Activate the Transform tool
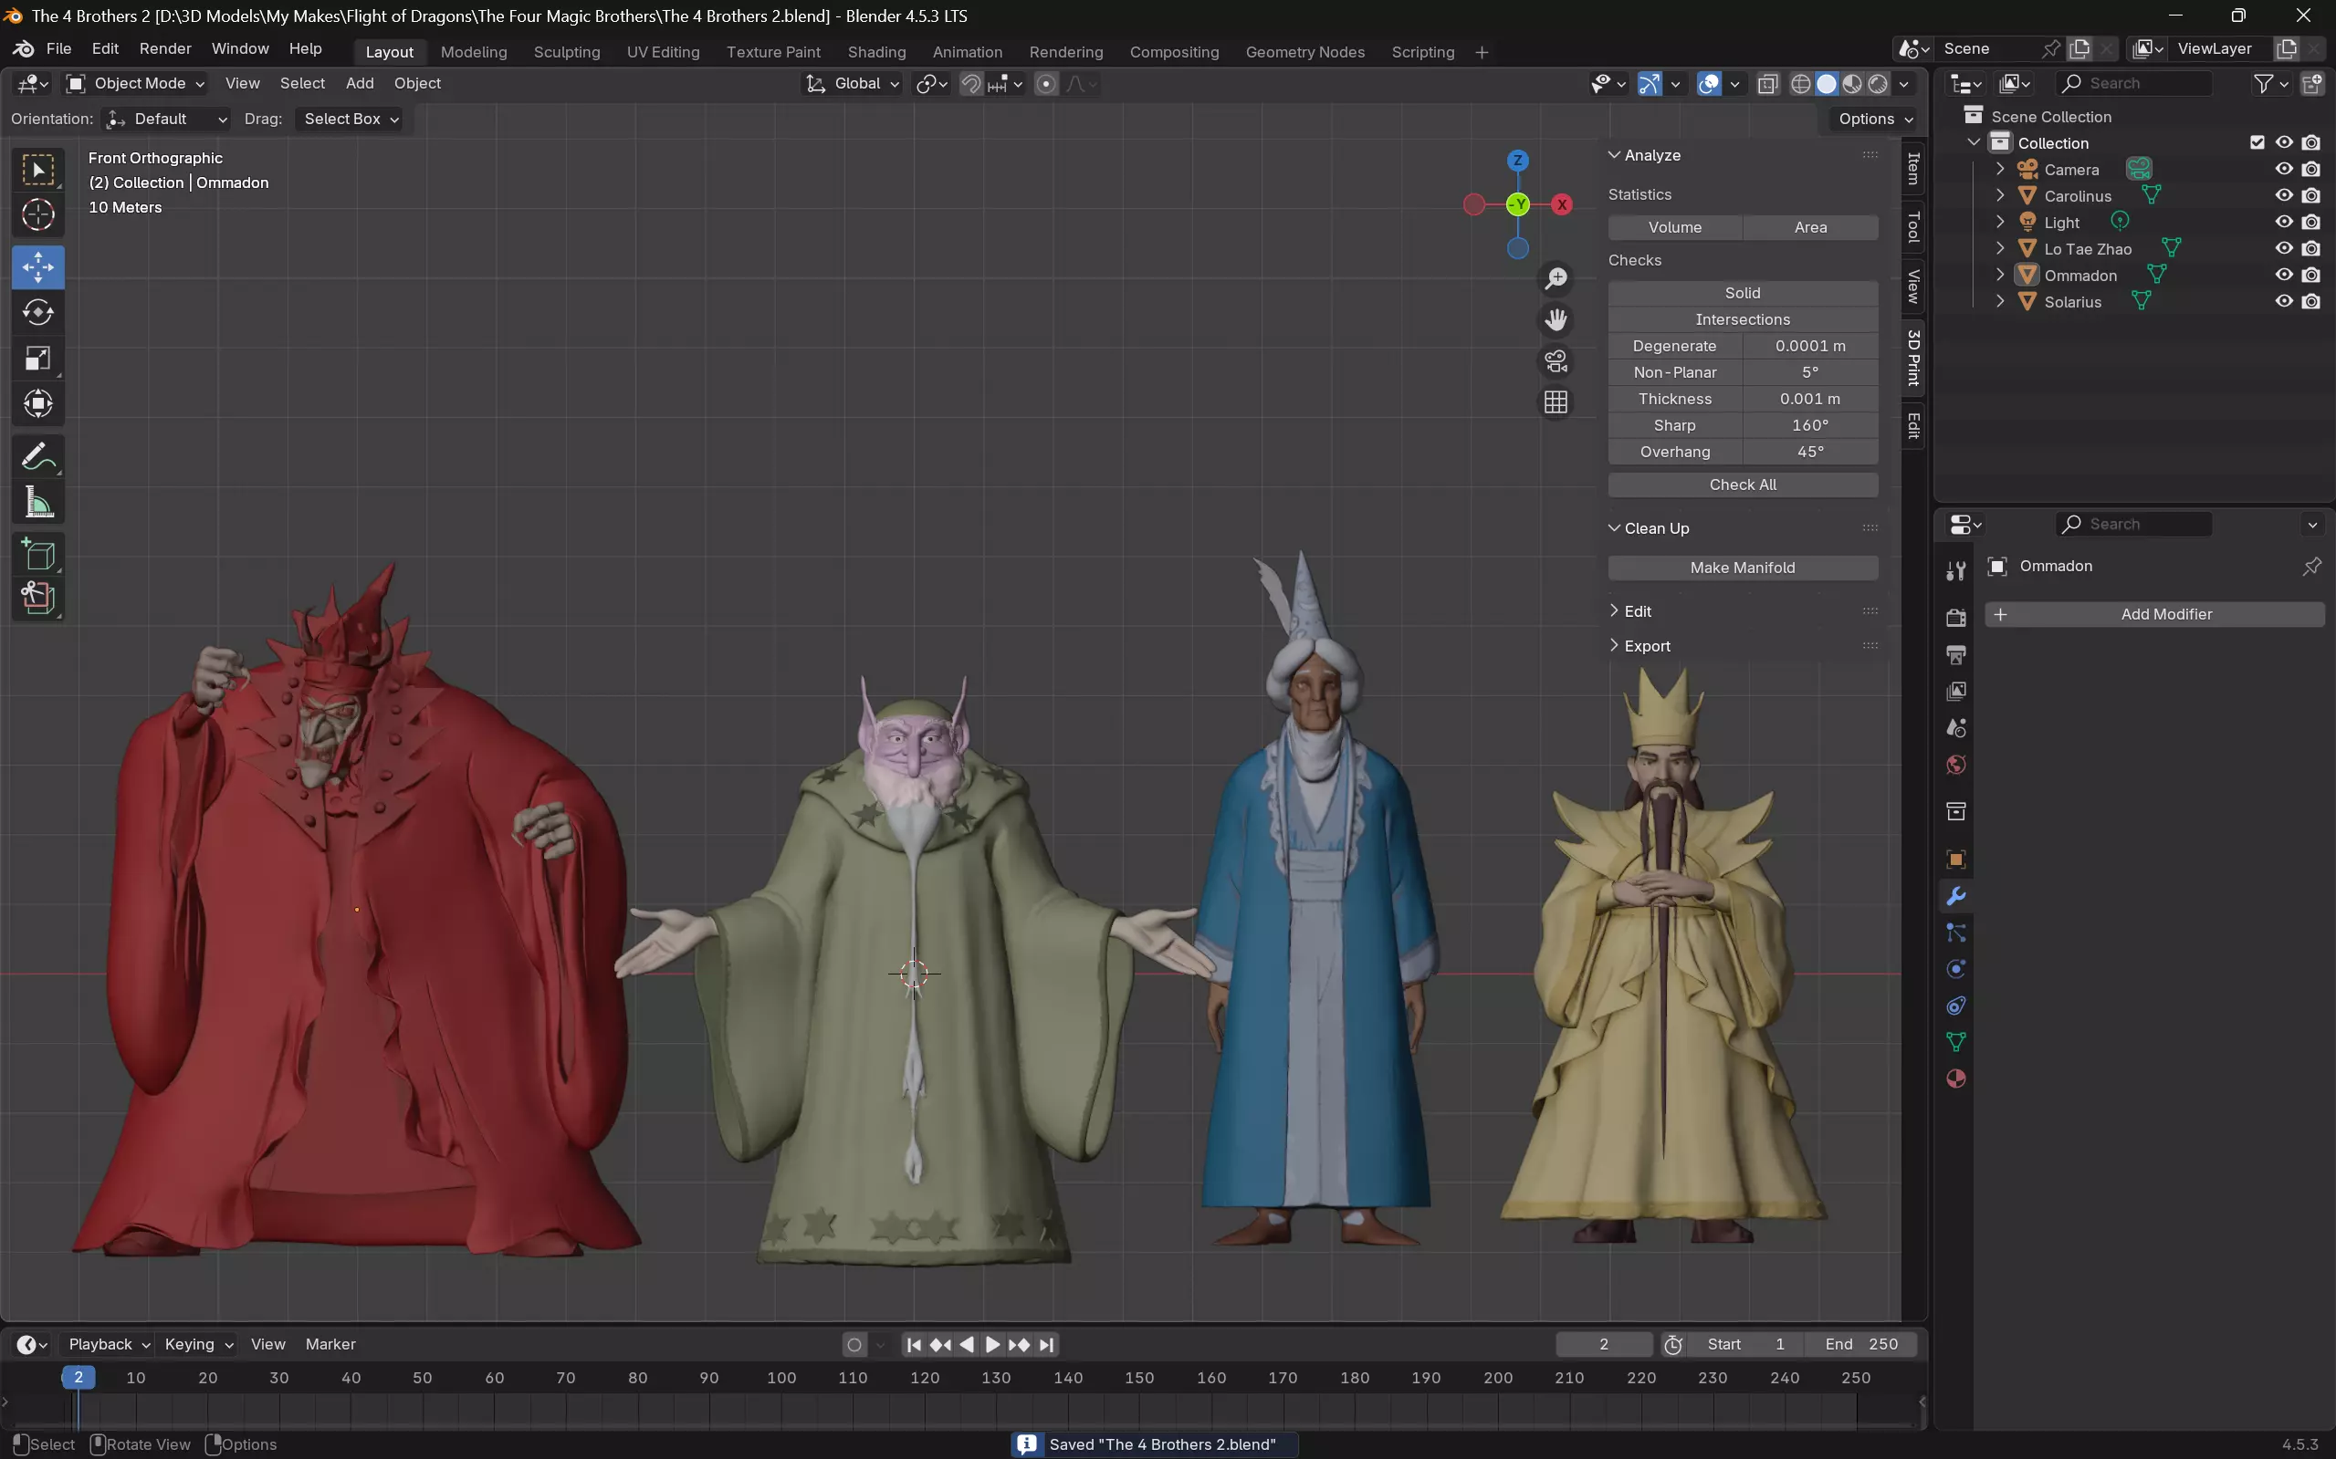 pyautogui.click(x=37, y=403)
